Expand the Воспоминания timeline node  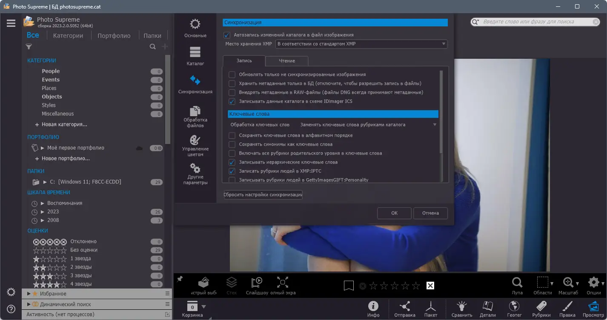click(43, 203)
